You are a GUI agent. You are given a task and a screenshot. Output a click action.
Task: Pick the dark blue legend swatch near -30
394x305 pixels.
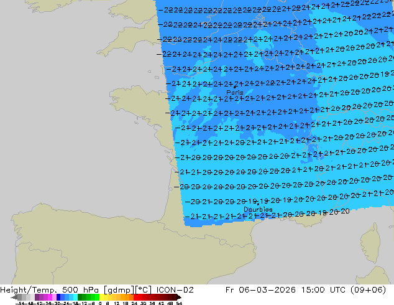point(58,297)
